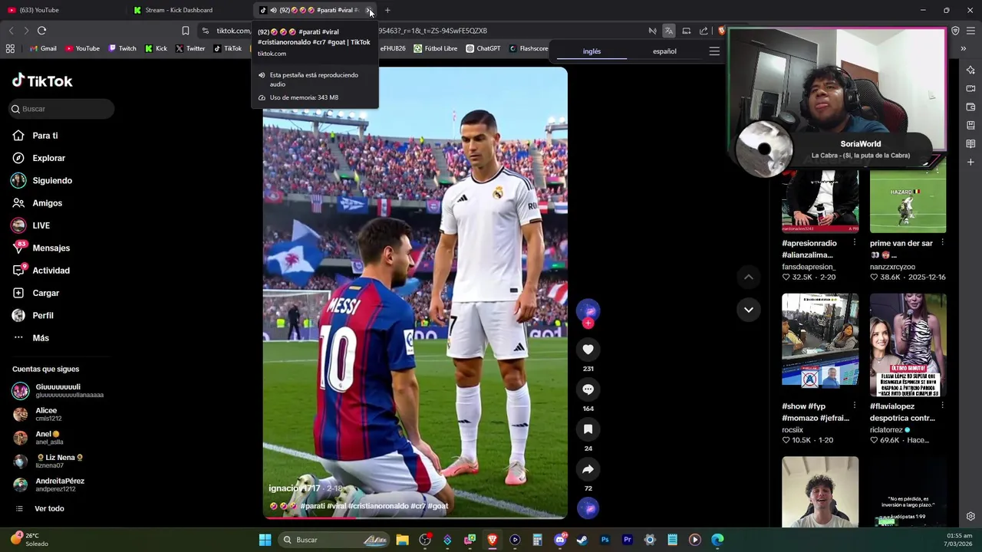
Task: Open #apresionradio video thumbnail
Action: pyautogui.click(x=820, y=201)
